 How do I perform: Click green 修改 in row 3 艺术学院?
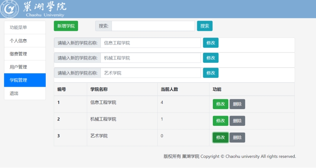pos(220,138)
